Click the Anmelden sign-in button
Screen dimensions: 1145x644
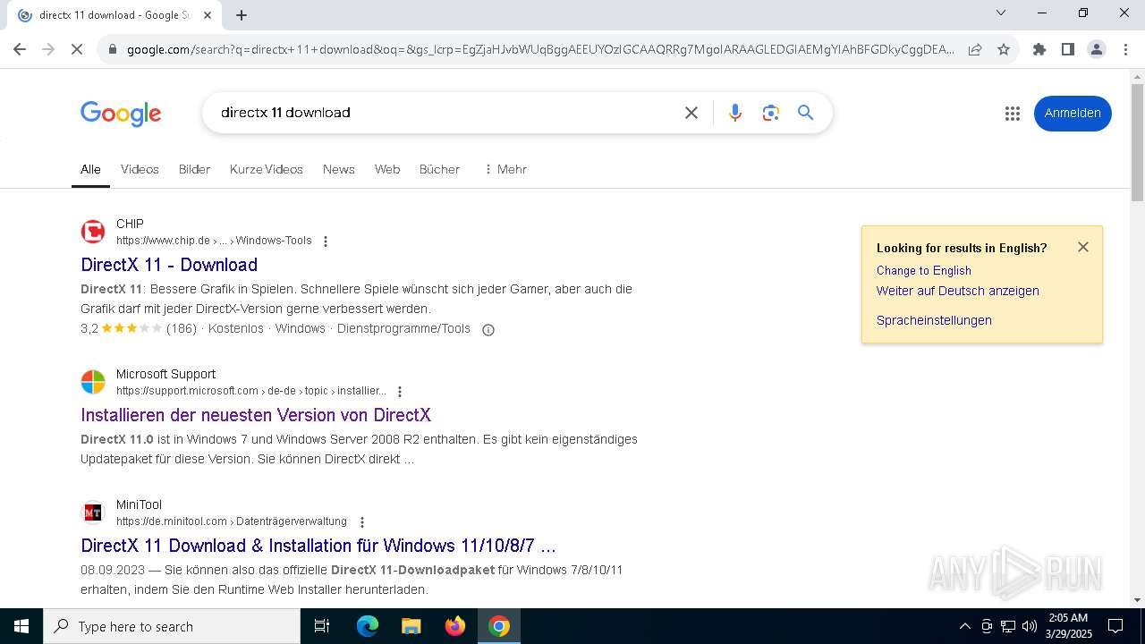[x=1073, y=113]
